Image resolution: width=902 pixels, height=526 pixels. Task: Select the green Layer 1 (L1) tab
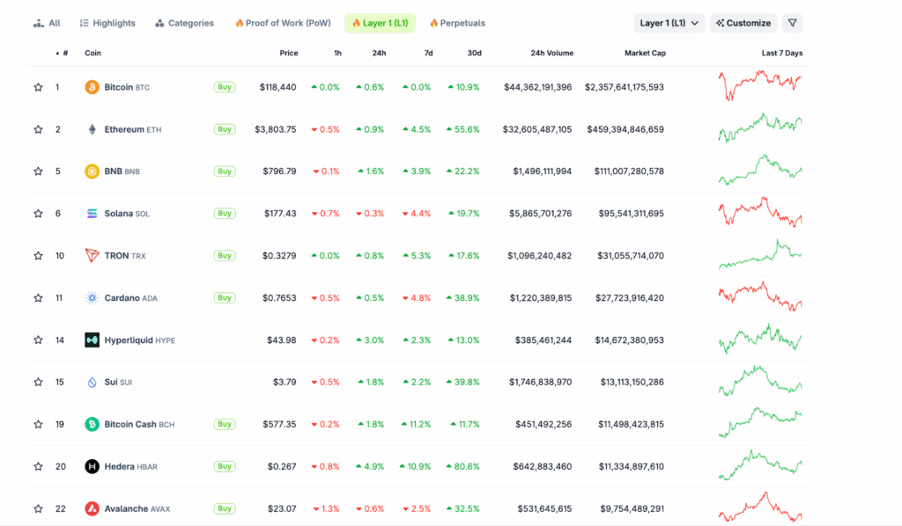pyautogui.click(x=380, y=23)
